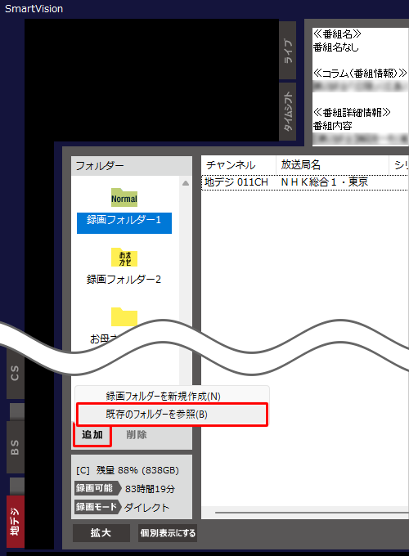Click the 個別表示にする button
The height and width of the screenshot is (556, 409).
click(168, 532)
